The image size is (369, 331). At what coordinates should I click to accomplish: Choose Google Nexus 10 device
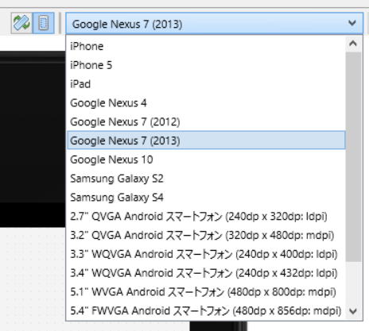pos(206,160)
